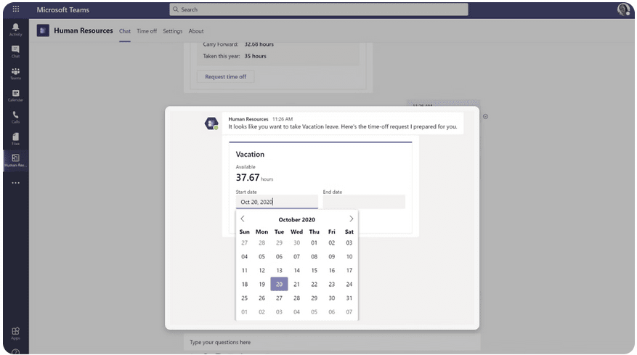The height and width of the screenshot is (355, 637).
Task: Open Teams in the left sidebar
Action: [x=15, y=73]
